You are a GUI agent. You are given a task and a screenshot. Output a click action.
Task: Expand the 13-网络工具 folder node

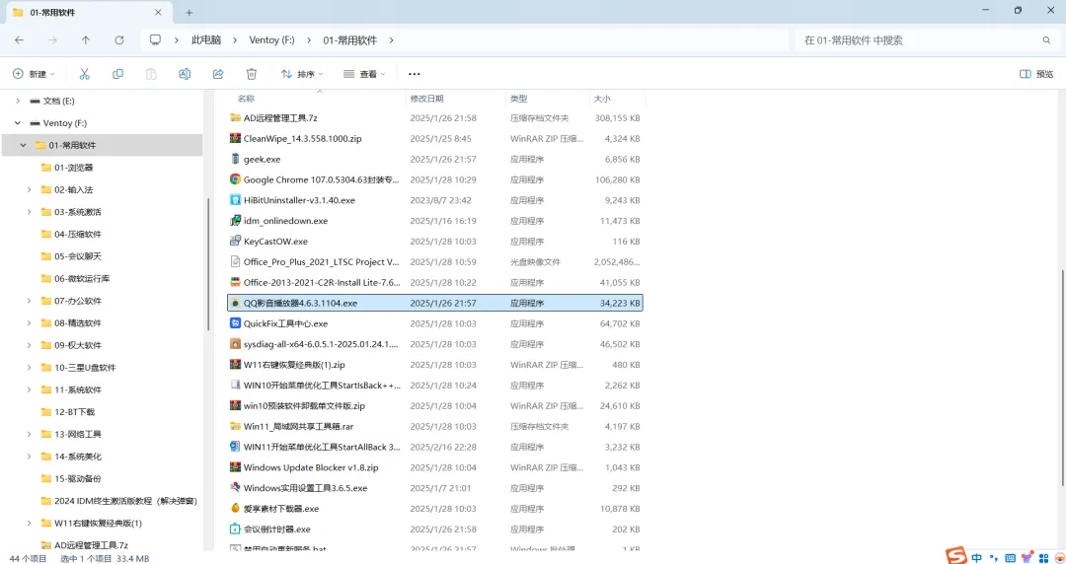(30, 434)
